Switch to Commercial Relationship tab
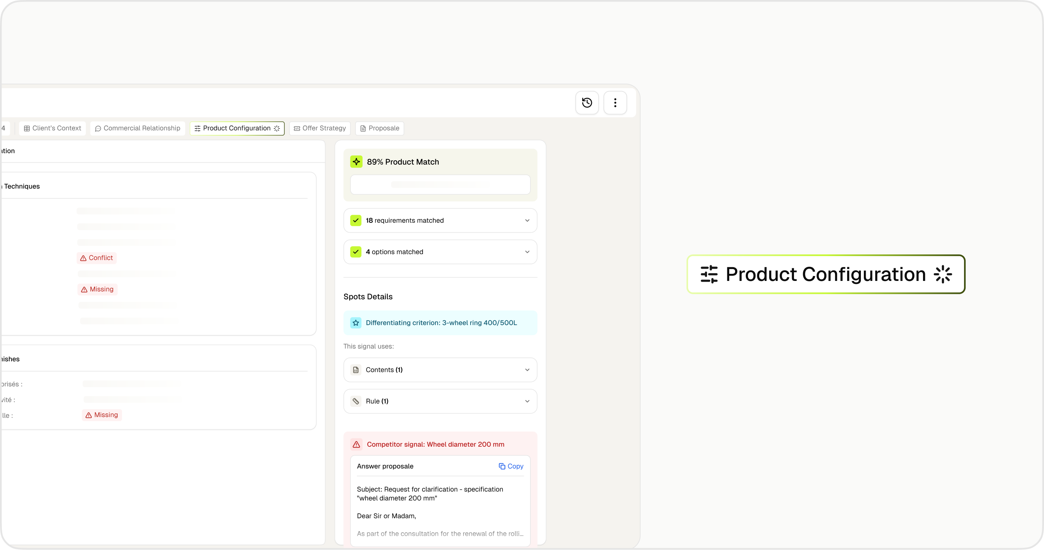This screenshot has width=1044, height=550. tap(137, 128)
